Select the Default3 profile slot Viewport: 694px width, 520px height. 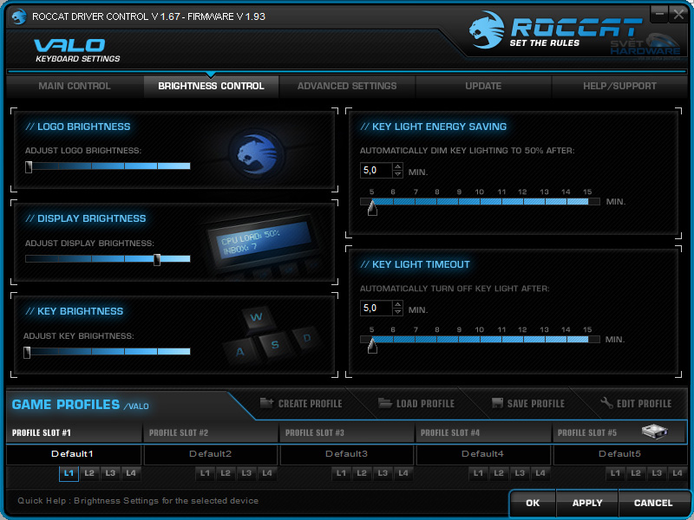(347, 454)
